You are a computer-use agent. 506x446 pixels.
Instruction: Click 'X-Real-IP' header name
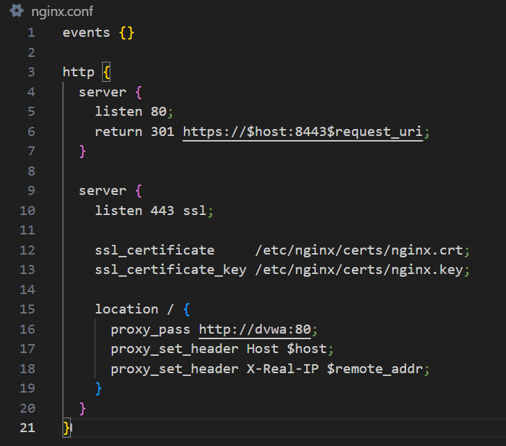282,368
